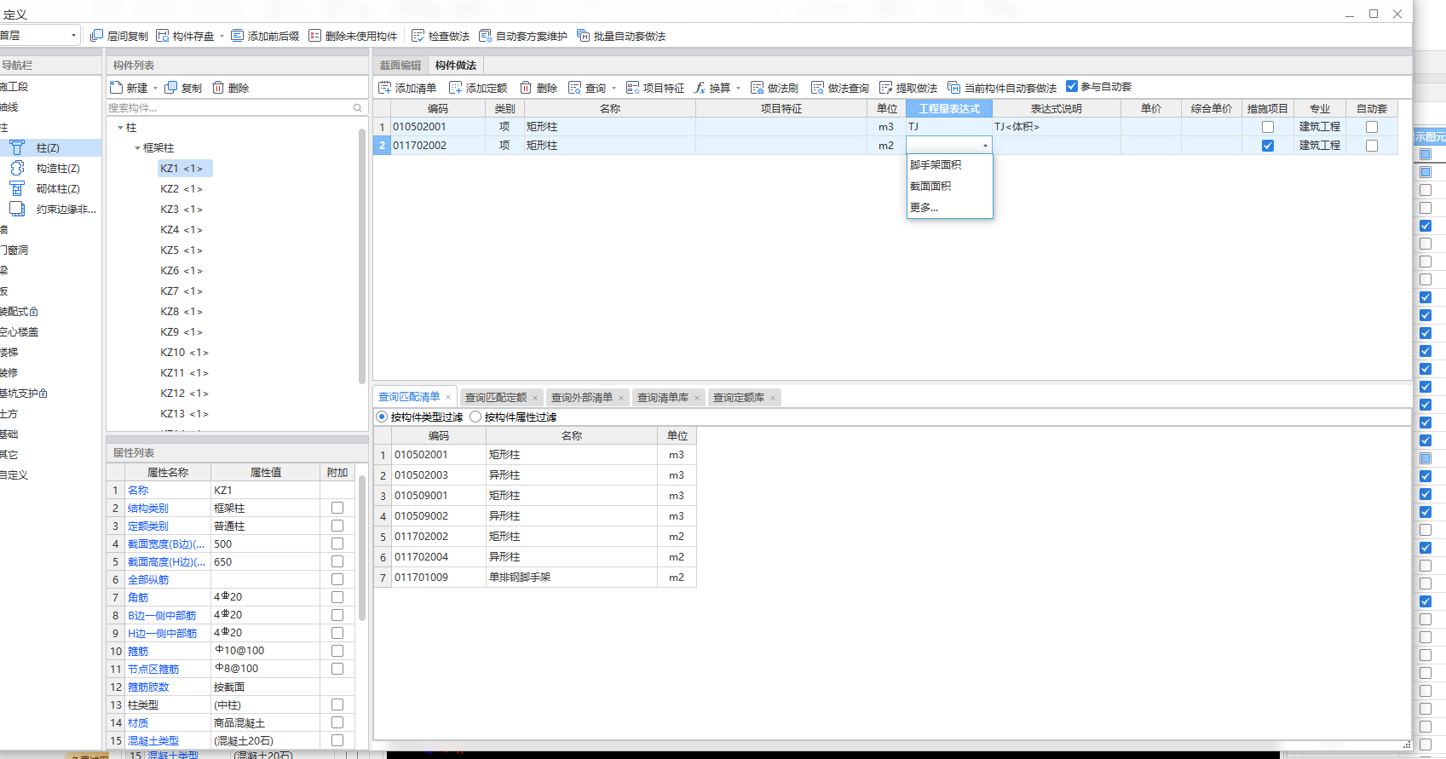Image resolution: width=1446 pixels, height=759 pixels.
Task: Click the 删除未使用构件 icon
Action: (x=315, y=36)
